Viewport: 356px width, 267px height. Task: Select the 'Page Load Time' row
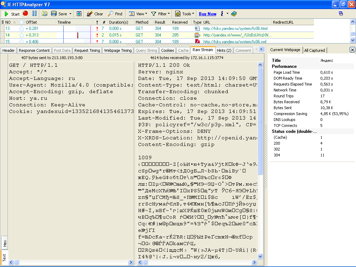click(313, 72)
